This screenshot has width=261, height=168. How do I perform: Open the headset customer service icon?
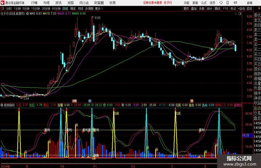coord(221,3)
